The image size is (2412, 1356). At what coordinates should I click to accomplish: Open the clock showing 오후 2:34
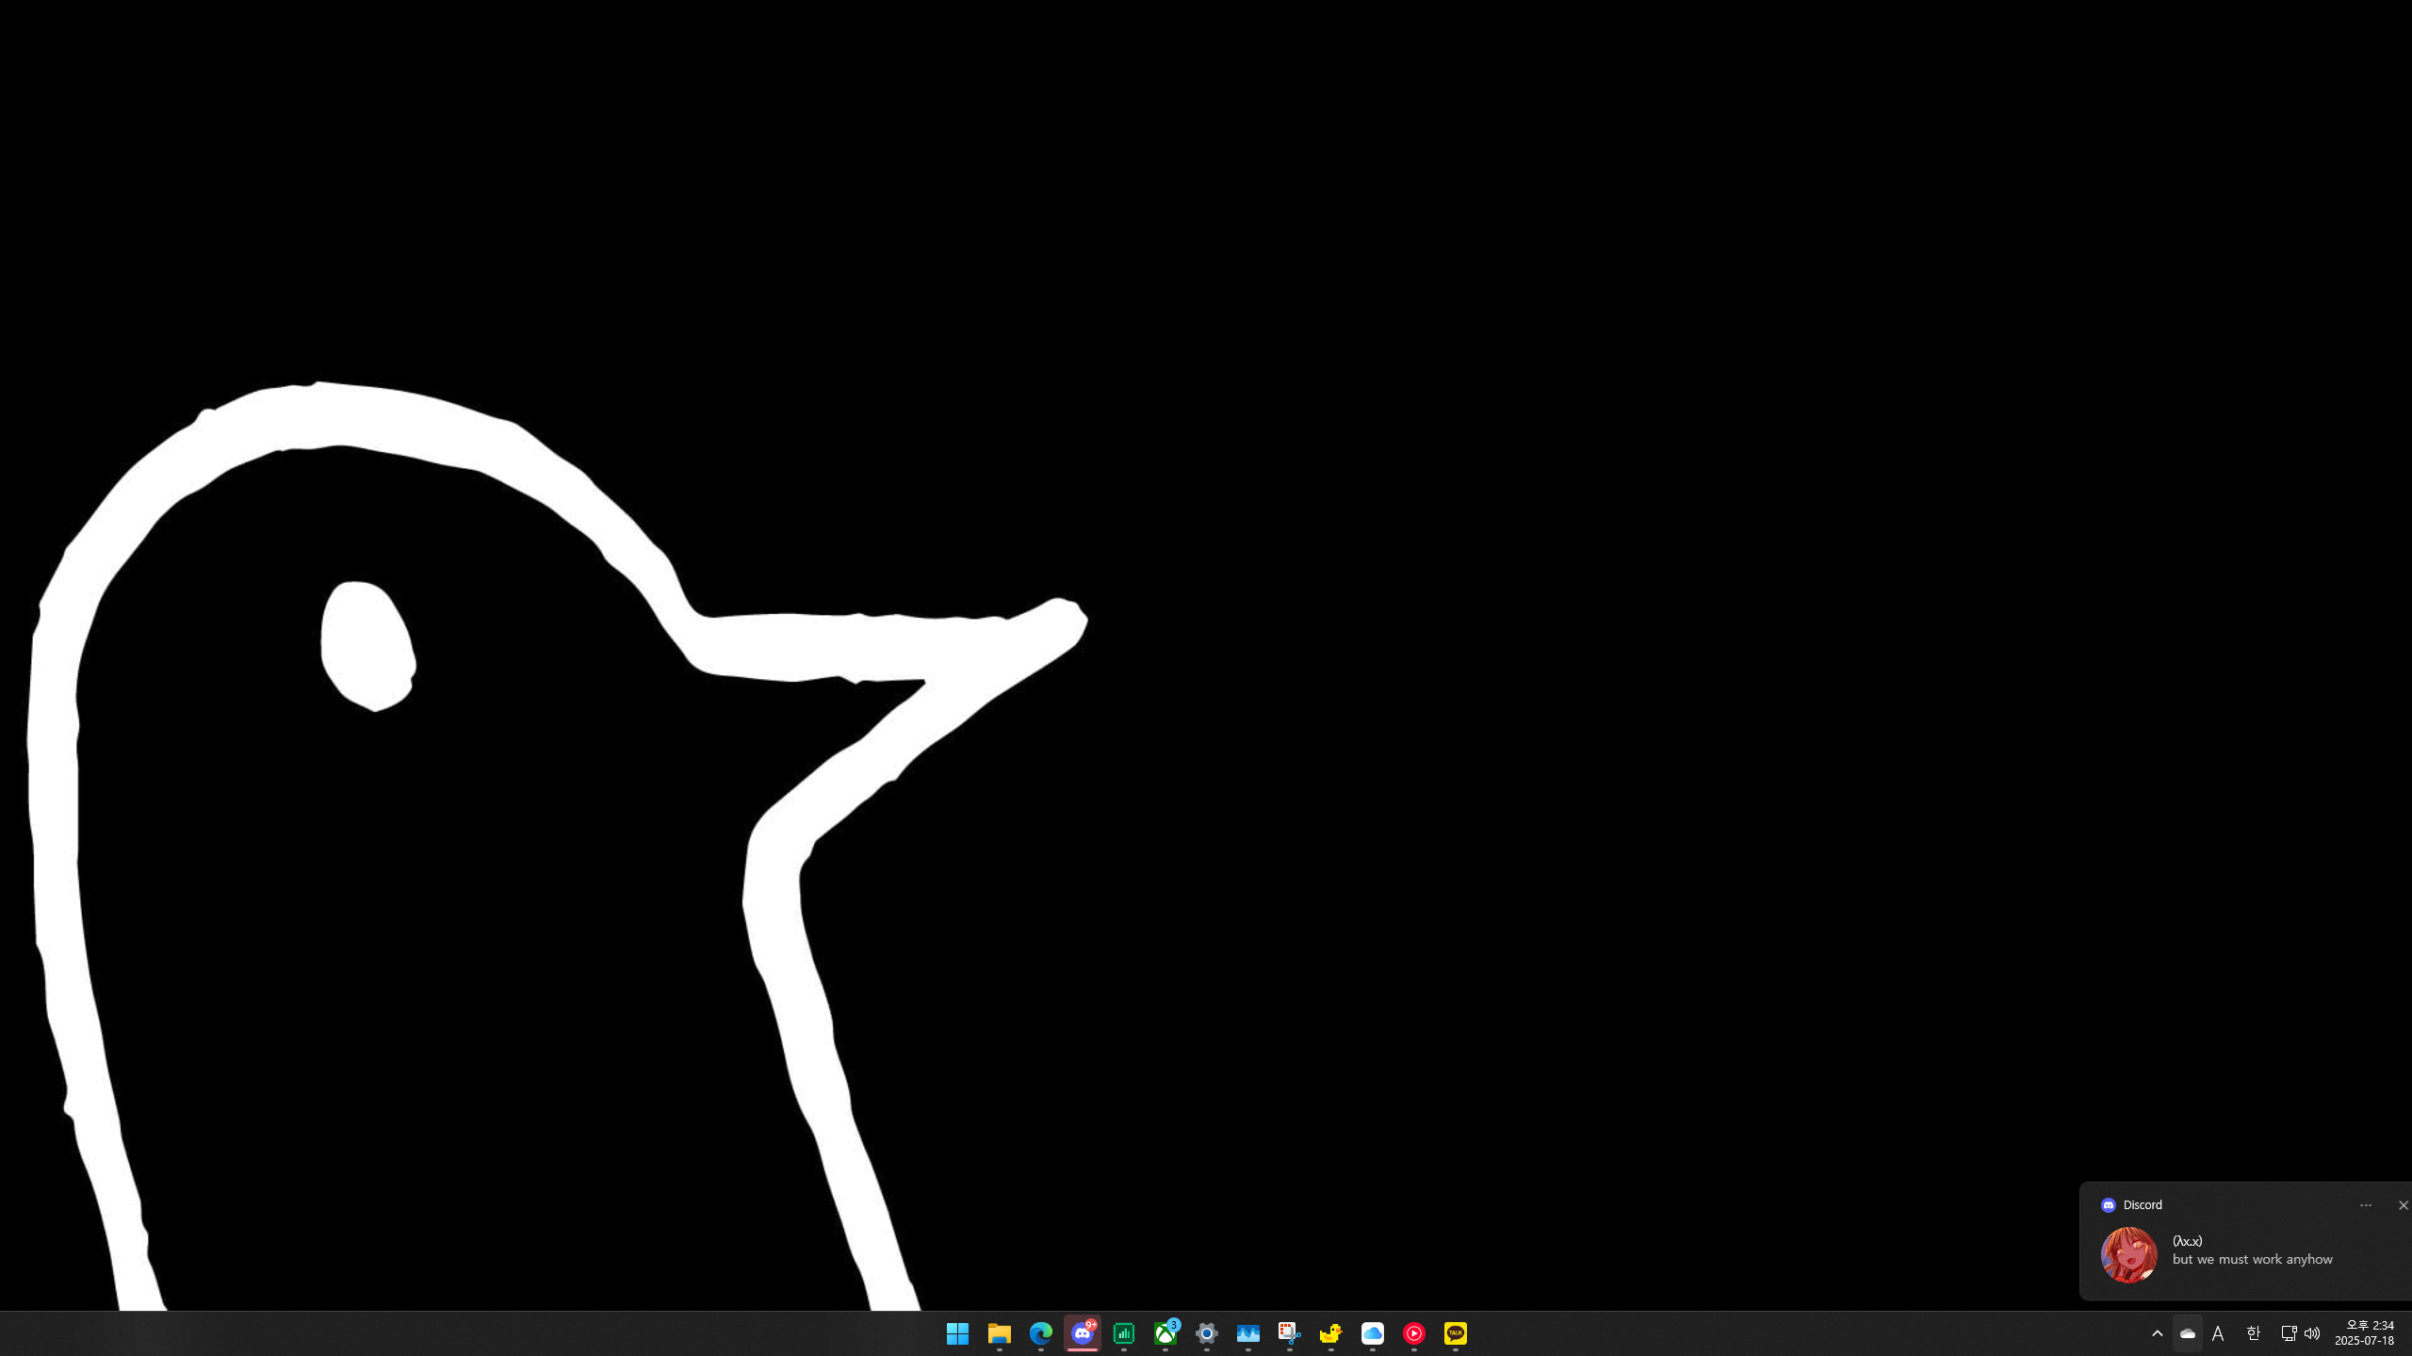point(2365,1333)
